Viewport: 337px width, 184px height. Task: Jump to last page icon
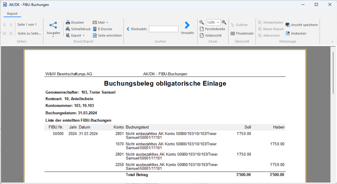11,33
